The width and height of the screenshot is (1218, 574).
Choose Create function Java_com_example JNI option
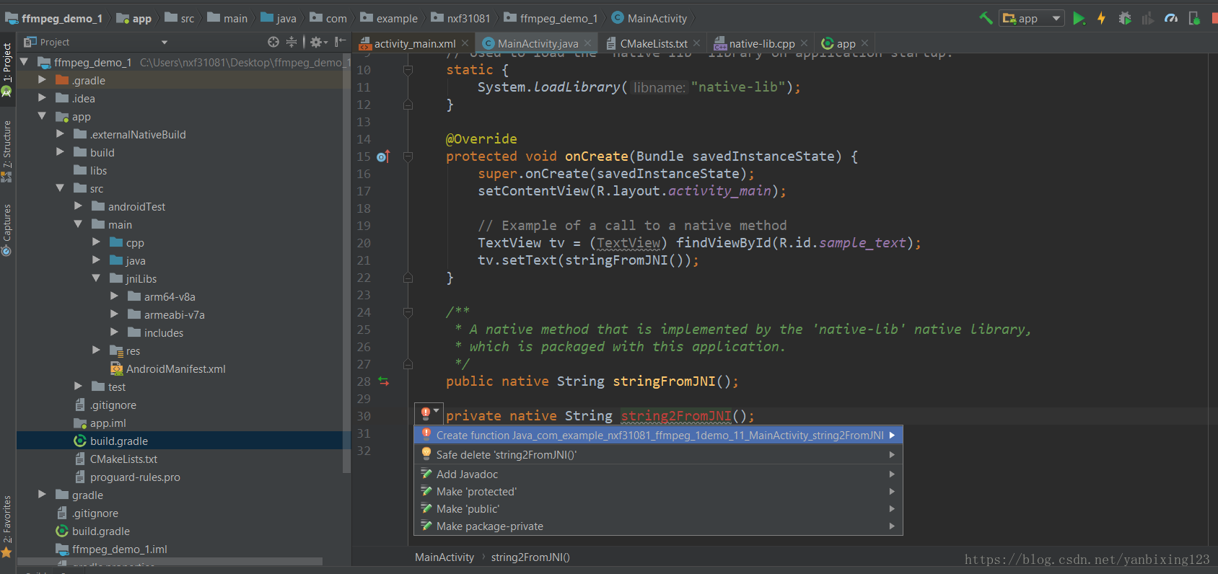pyautogui.click(x=659, y=436)
